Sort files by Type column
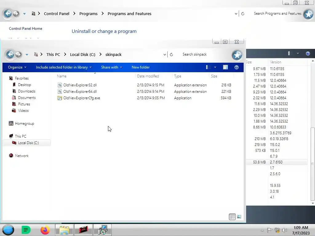 click(x=177, y=76)
